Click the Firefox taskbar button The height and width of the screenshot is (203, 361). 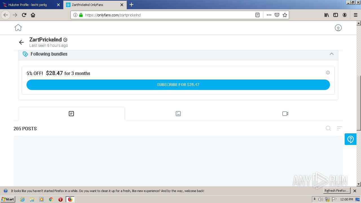pyautogui.click(x=70, y=199)
